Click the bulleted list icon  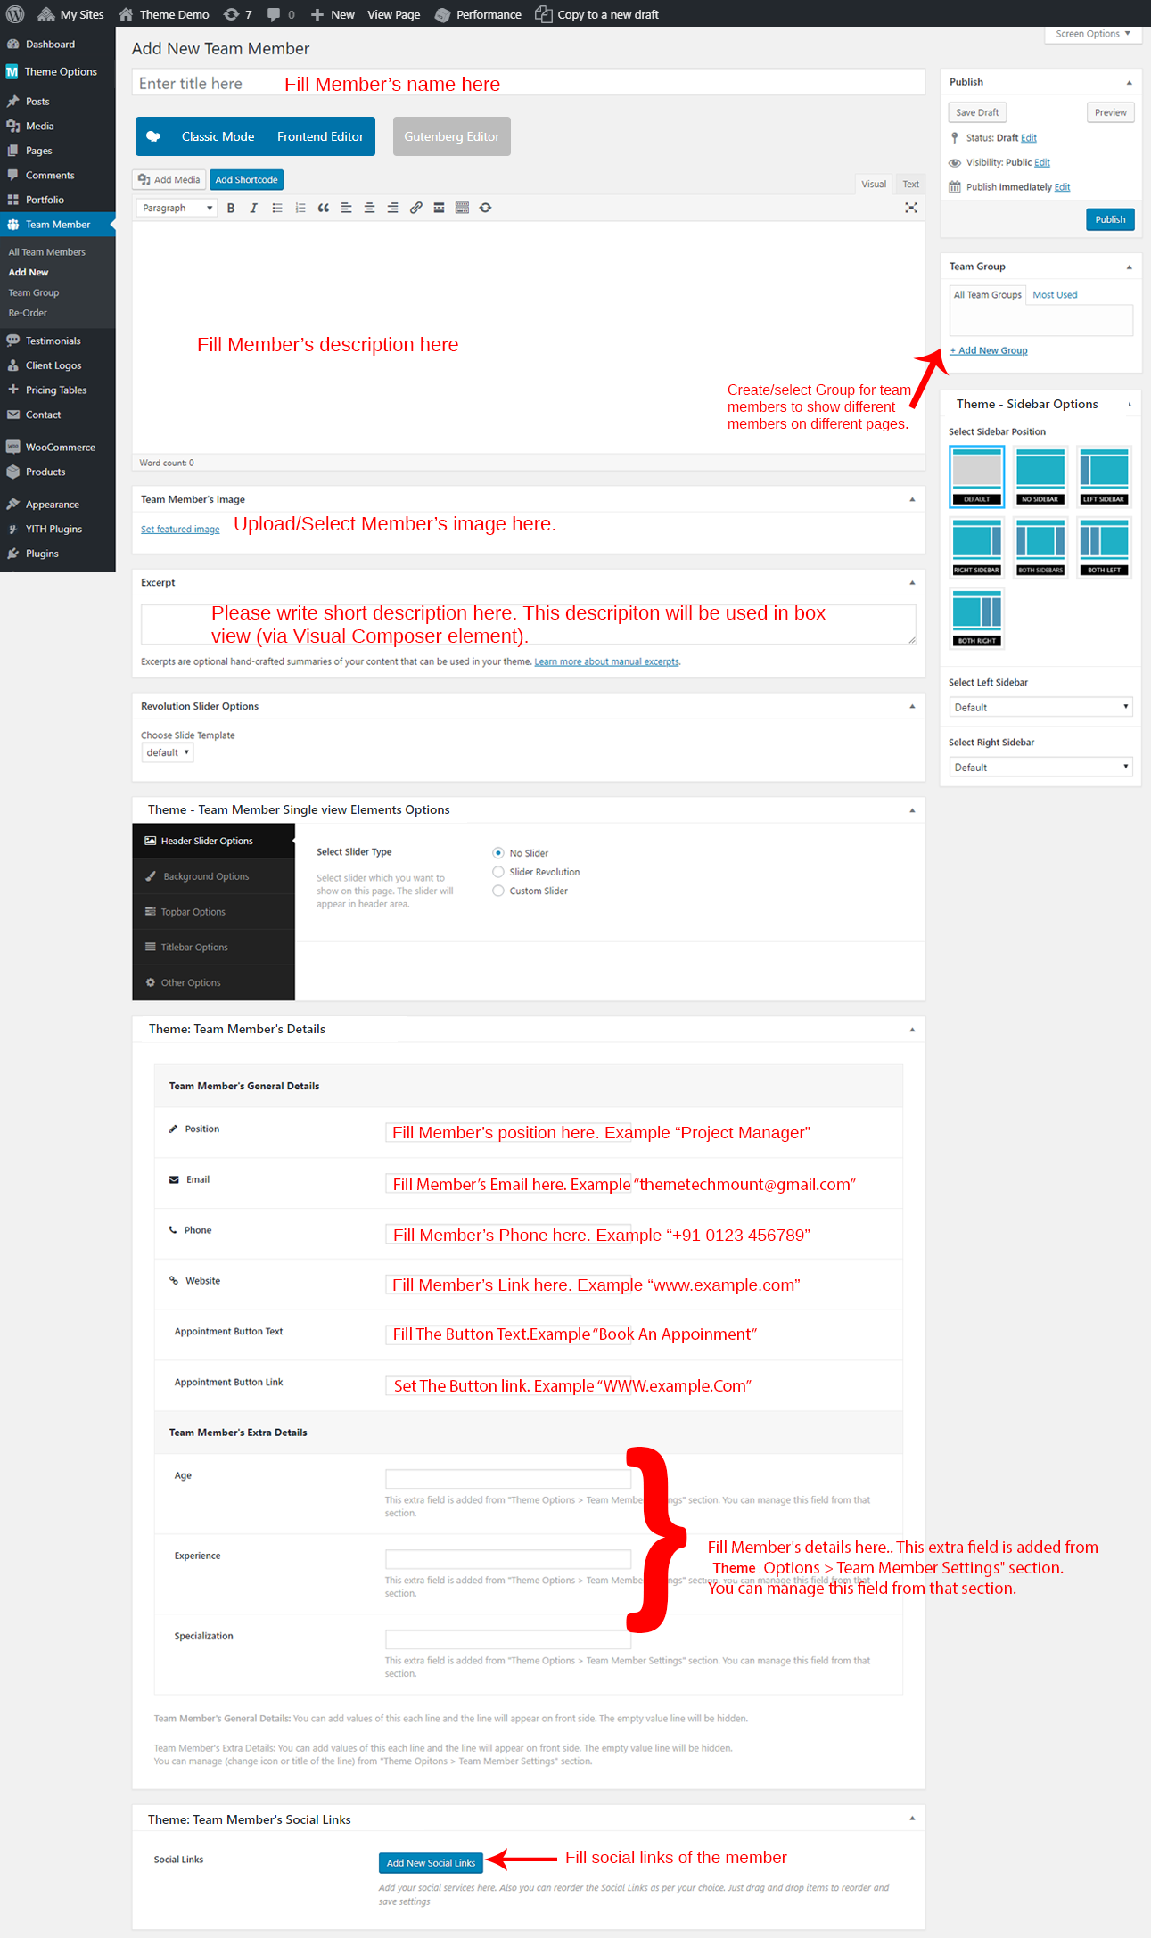[277, 208]
